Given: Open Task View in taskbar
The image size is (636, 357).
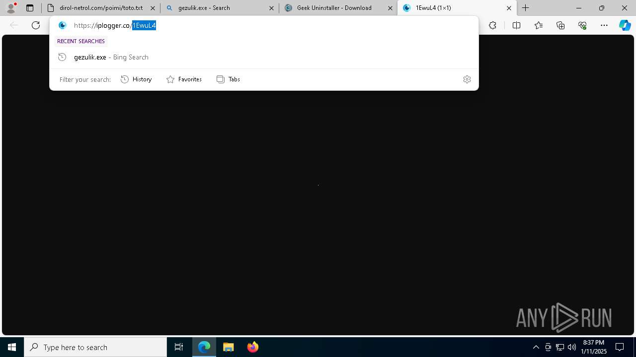Looking at the screenshot, I should tap(179, 347).
